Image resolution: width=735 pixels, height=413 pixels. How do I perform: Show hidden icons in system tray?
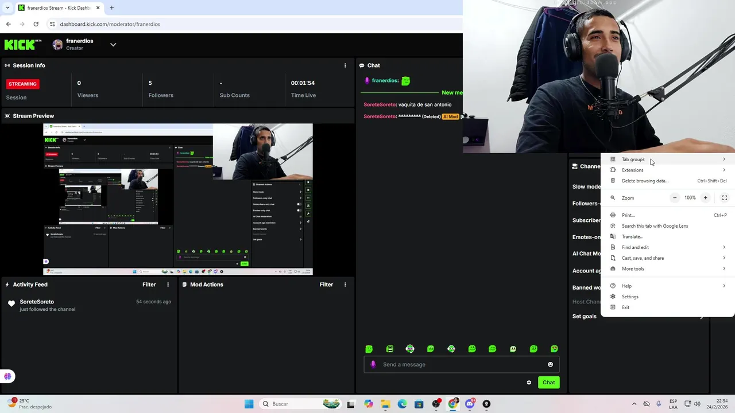634,404
